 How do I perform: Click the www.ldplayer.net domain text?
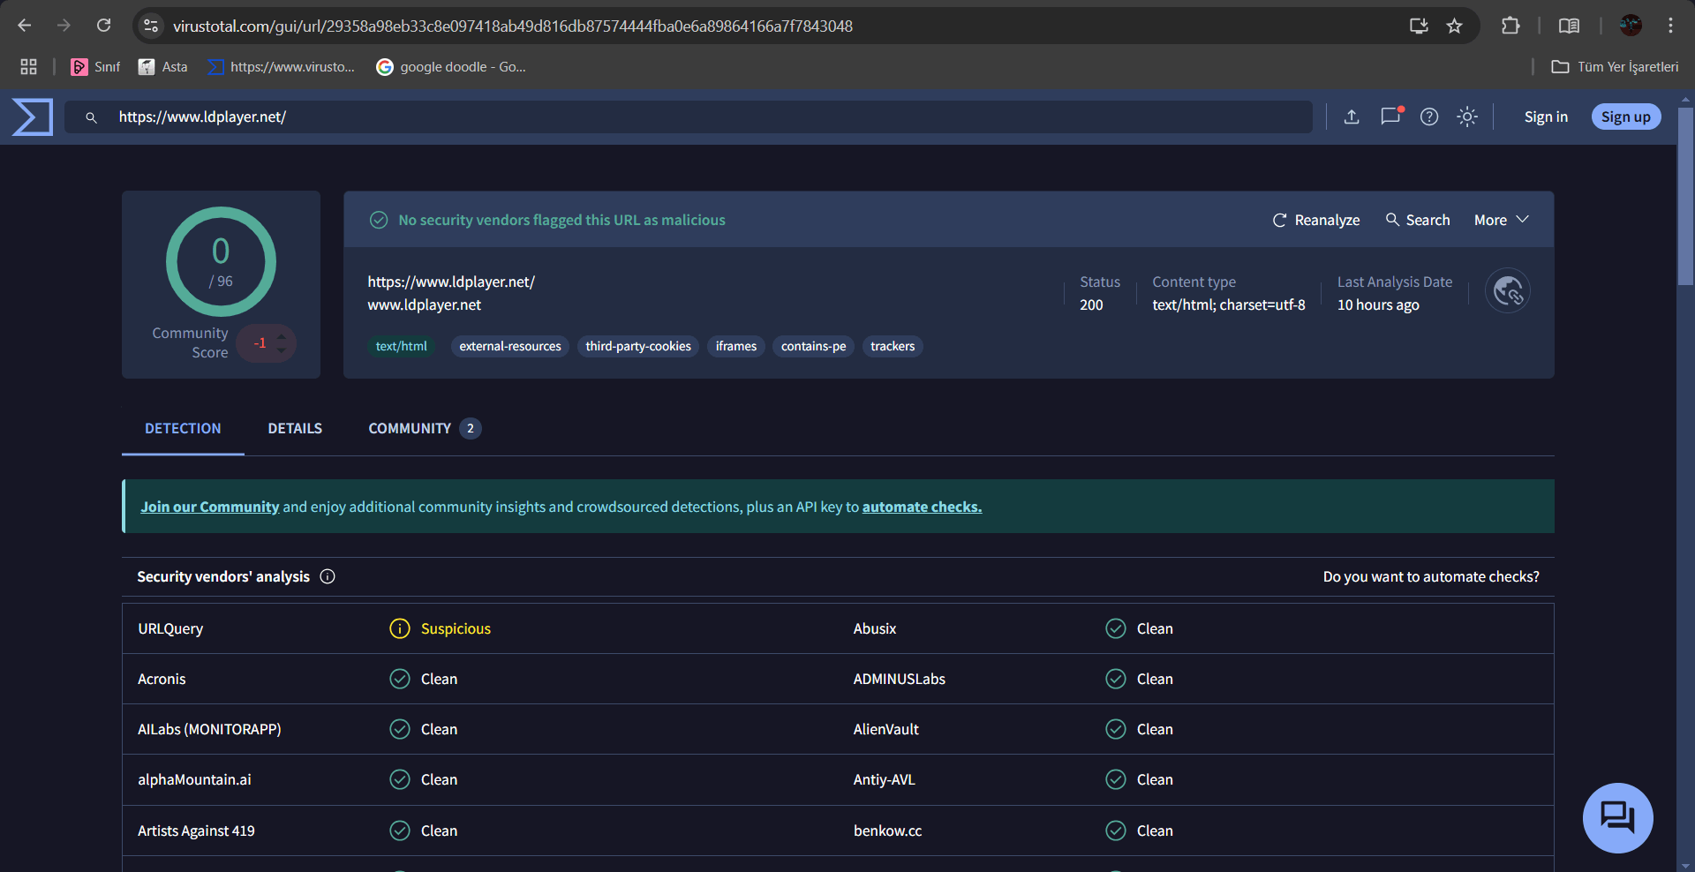pos(425,304)
